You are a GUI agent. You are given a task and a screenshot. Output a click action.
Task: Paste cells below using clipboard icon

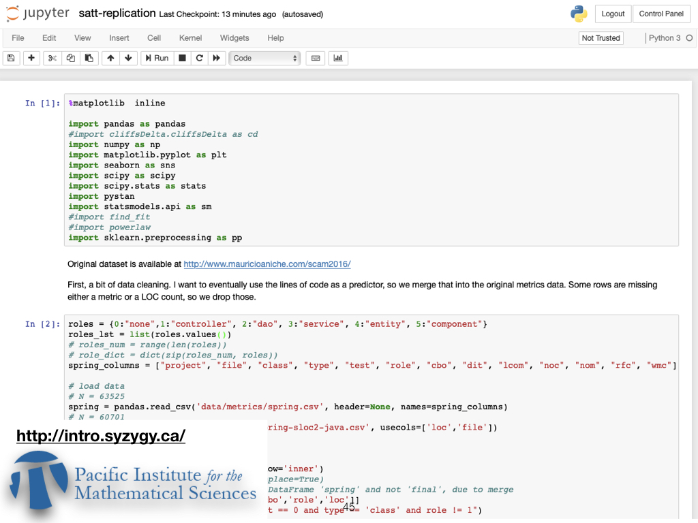tap(88, 59)
